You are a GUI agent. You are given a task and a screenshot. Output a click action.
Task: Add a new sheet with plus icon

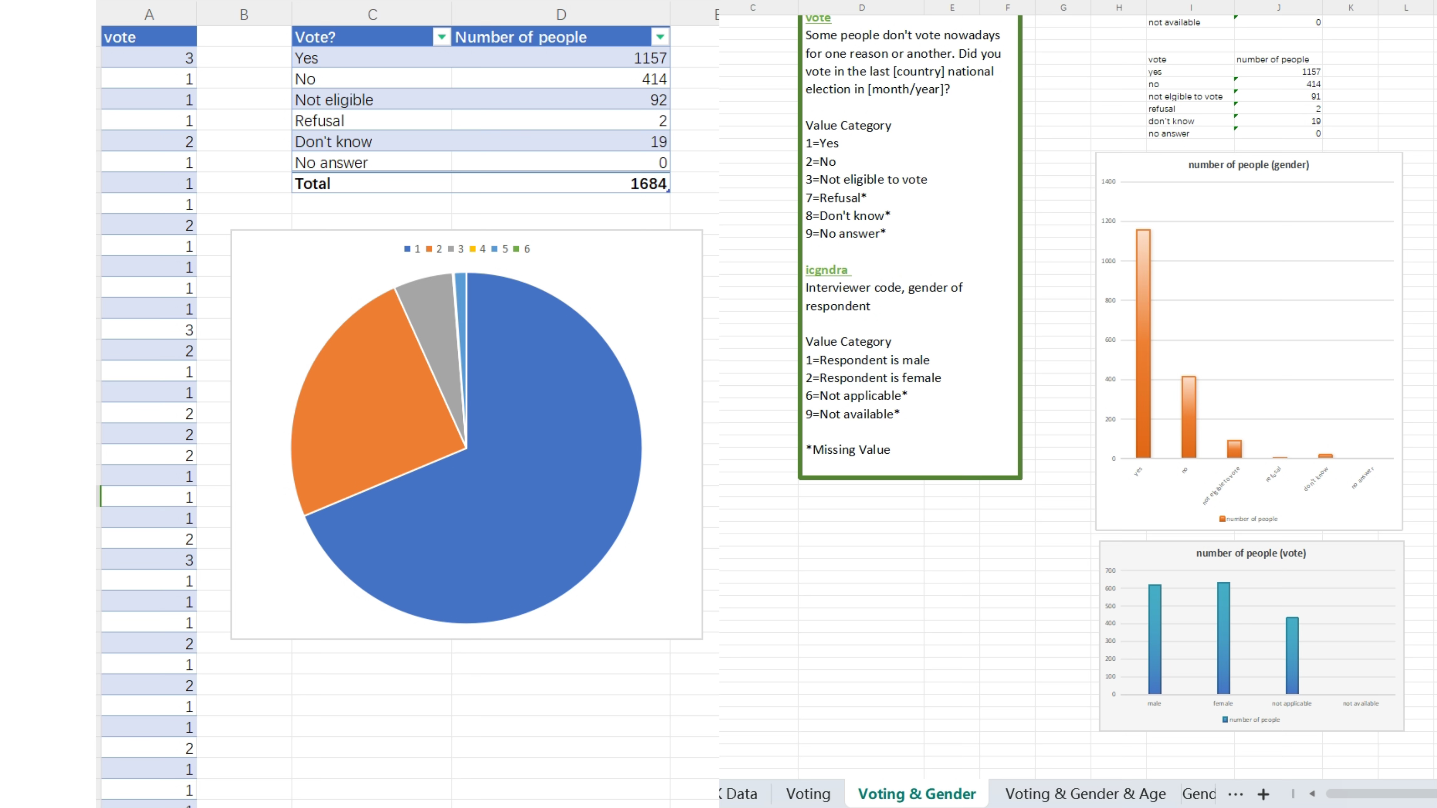[1264, 794]
